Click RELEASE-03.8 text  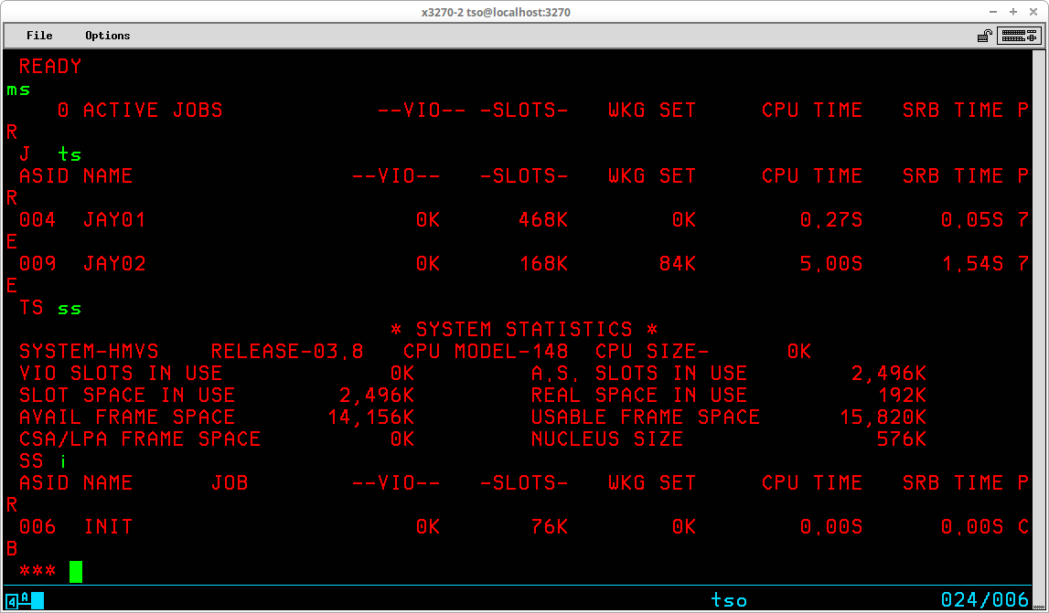tap(287, 352)
